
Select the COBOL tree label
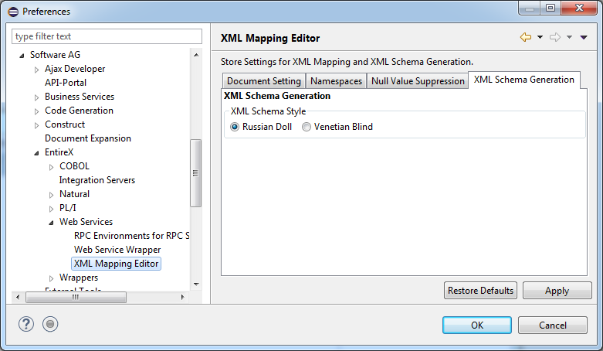coord(74,166)
